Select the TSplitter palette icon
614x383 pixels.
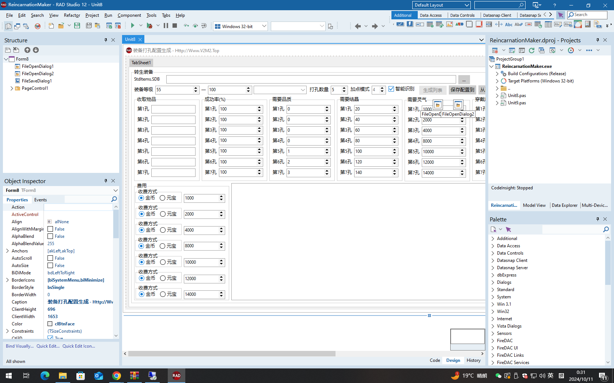[499, 24]
